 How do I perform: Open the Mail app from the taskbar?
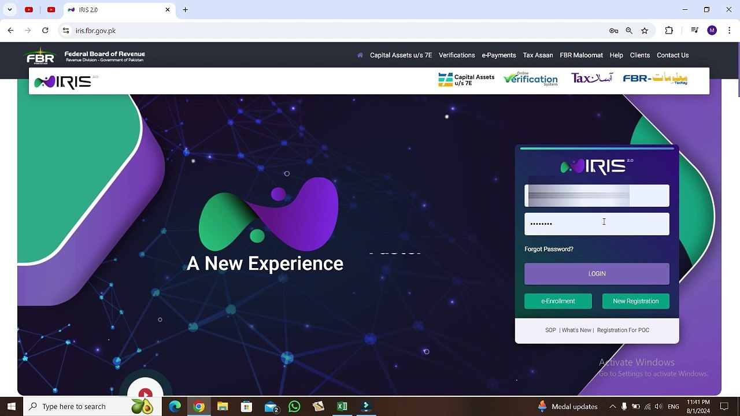click(x=271, y=407)
